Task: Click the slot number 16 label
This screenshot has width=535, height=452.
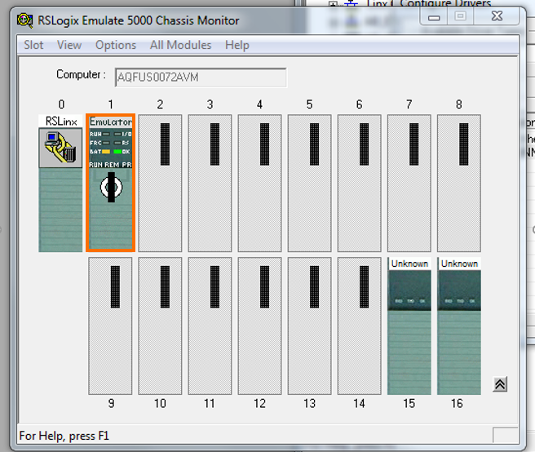Action: pos(457,404)
